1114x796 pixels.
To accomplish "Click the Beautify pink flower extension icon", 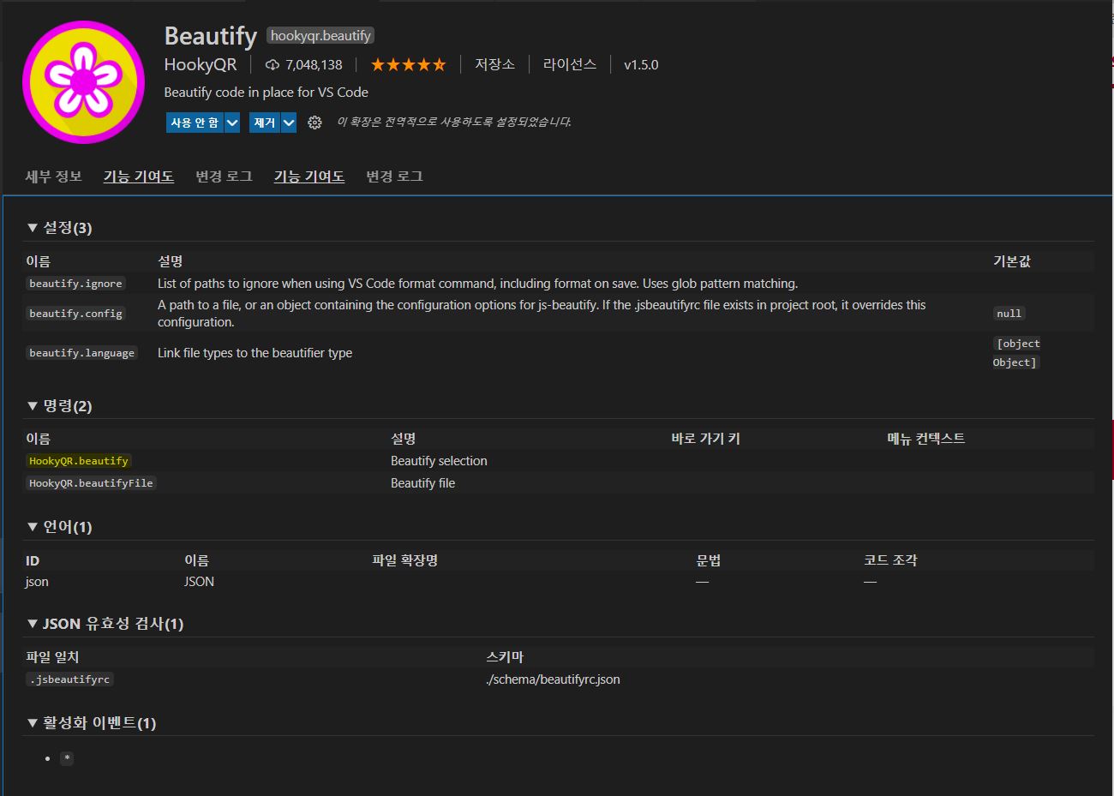I will 83,81.
